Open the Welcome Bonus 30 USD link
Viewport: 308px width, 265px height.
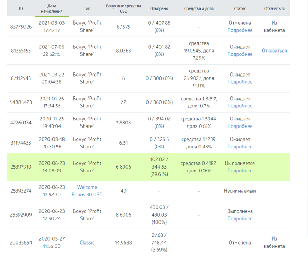click(87, 191)
